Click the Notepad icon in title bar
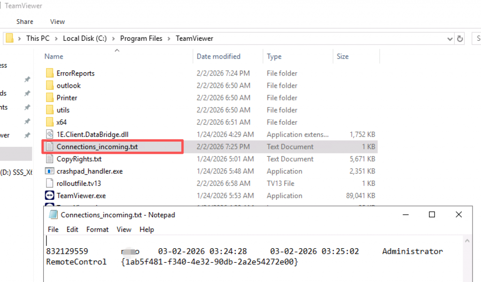Viewport: 481px width, 282px height. [54, 215]
